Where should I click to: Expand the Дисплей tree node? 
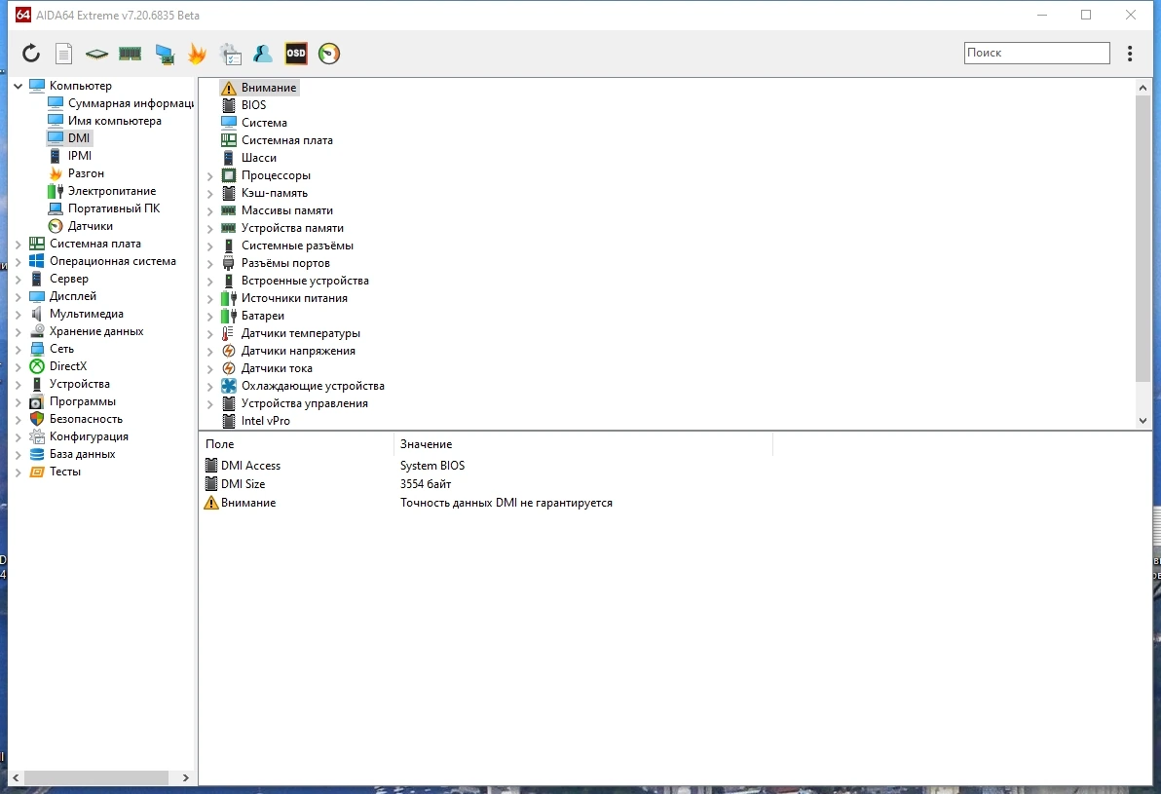(18, 296)
